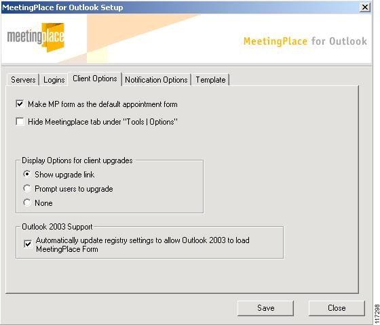Close the setup window with X

pos(365,7)
